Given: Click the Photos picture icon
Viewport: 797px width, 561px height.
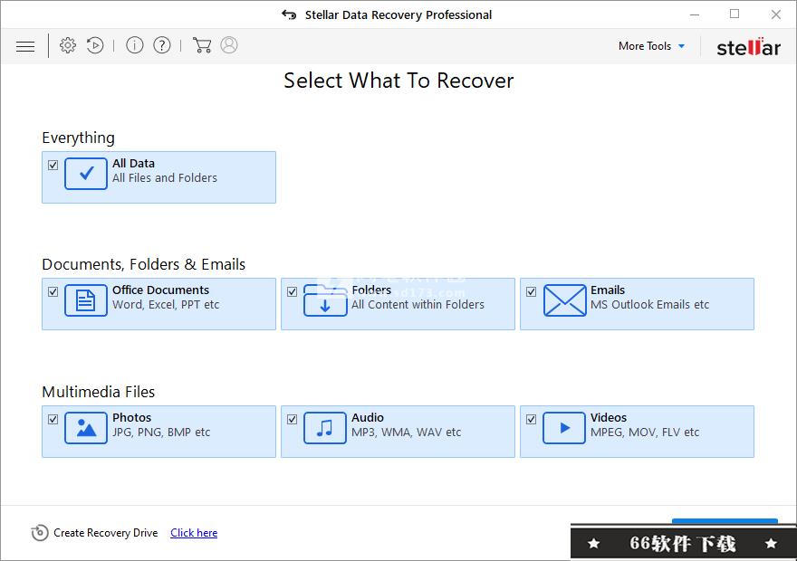Looking at the screenshot, I should click(86, 428).
